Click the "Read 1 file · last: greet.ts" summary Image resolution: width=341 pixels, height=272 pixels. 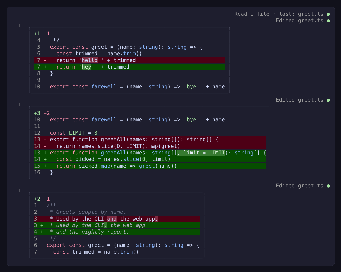279,14
